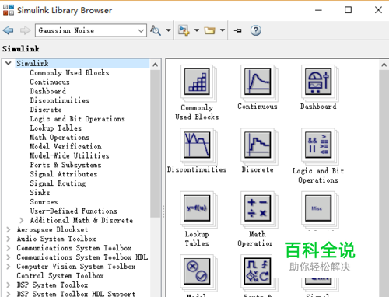Viewport: 389px width, 297px height.
Task: Minimize the Simulink Library Browser window
Action: [x=318, y=10]
